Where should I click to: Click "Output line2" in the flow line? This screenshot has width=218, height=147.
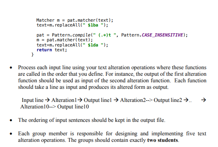[x=168, y=100]
